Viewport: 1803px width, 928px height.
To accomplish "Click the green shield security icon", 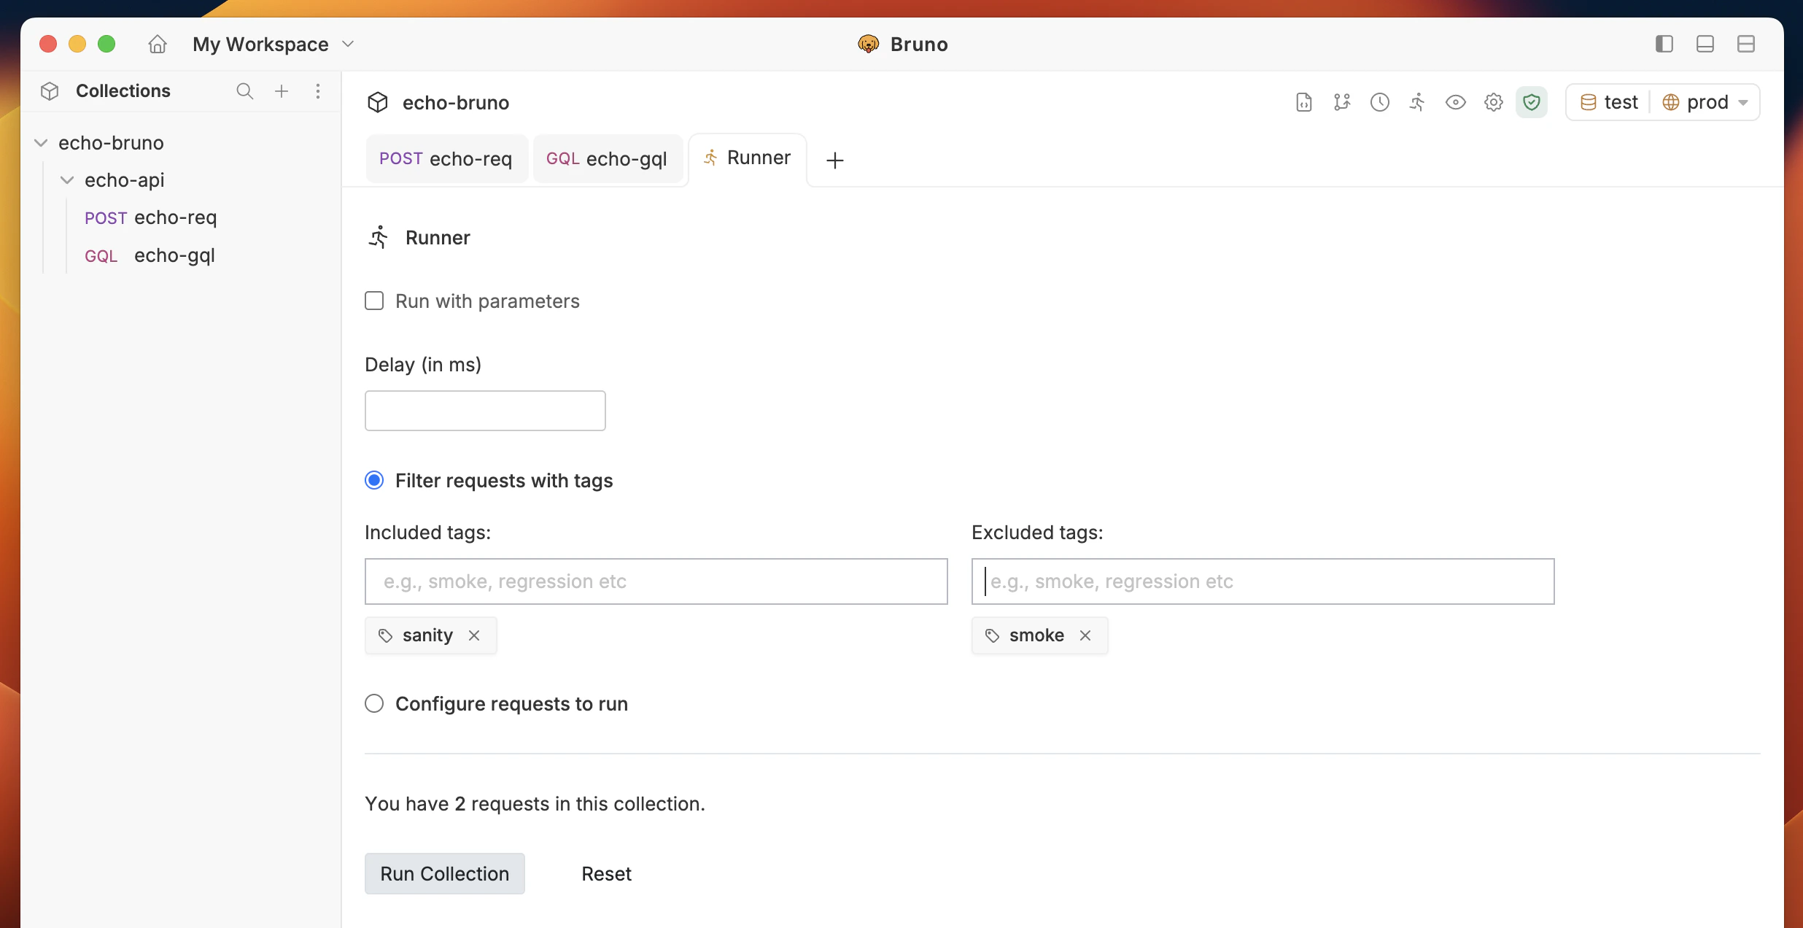I will [1531, 102].
